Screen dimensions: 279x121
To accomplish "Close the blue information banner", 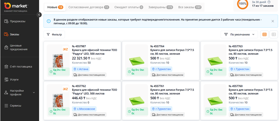I will click(x=273, y=21).
